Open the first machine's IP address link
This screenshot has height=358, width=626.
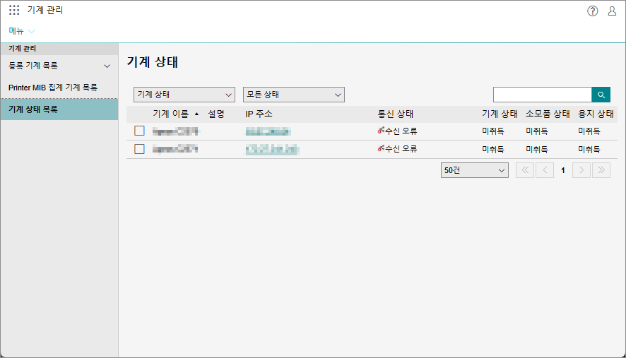pos(268,131)
